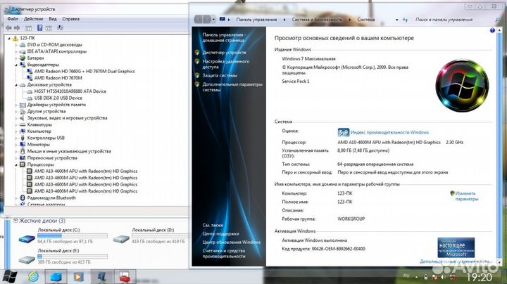Open the media player taskbar icon
The height and width of the screenshot is (284, 507).
coord(78,276)
